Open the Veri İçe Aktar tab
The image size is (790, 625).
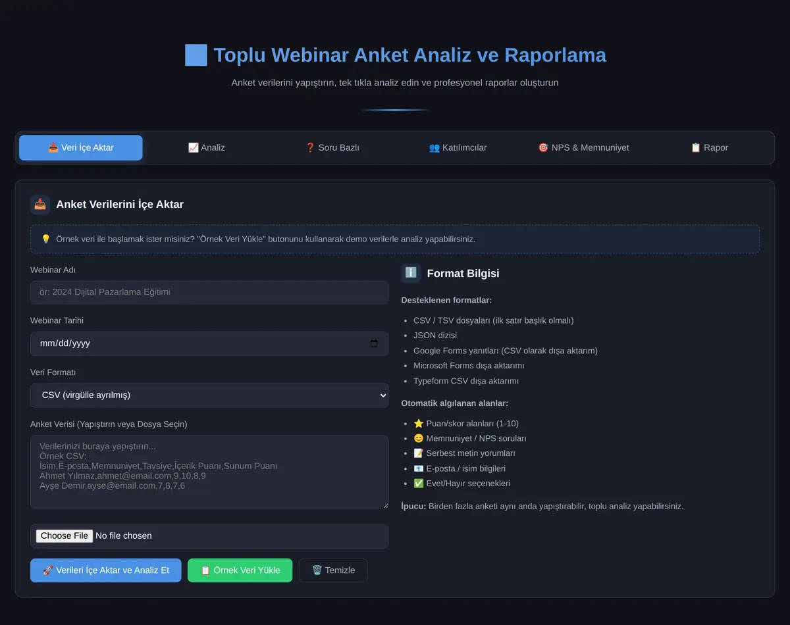(80, 147)
